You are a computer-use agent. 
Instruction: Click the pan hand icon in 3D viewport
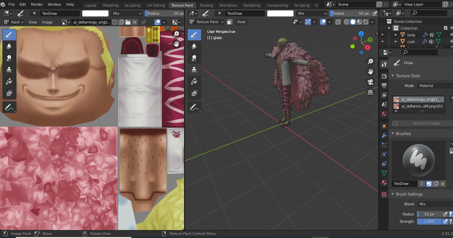pos(370,72)
